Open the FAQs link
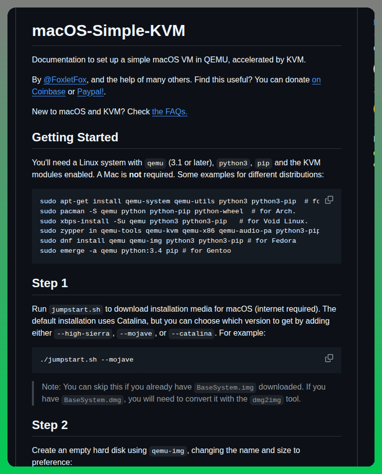The image size is (382, 474). pyautogui.click(x=170, y=112)
